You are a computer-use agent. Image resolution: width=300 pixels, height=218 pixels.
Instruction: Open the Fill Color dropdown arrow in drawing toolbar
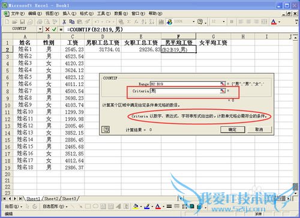tap(141, 207)
